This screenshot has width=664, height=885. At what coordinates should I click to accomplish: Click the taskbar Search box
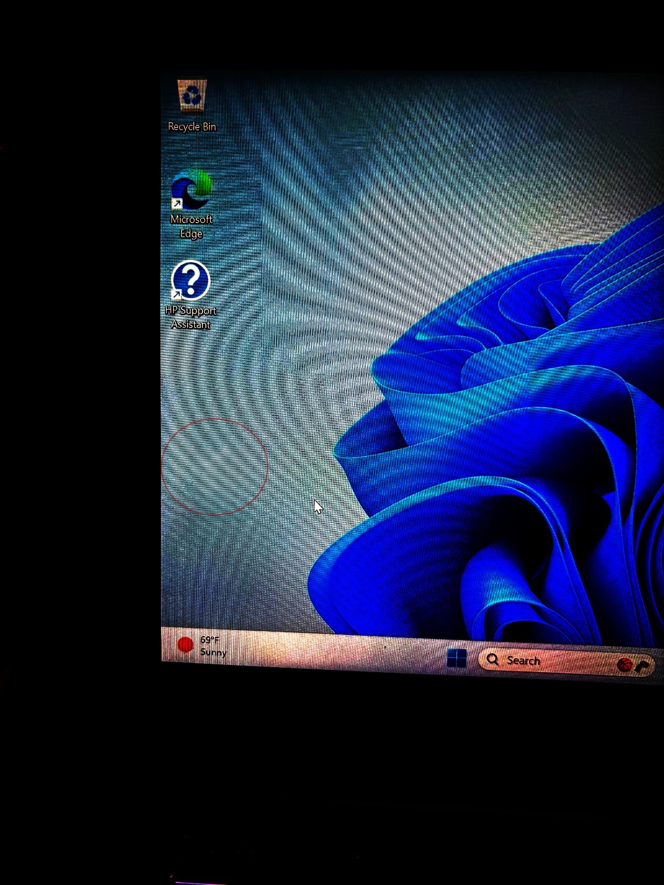point(566,662)
